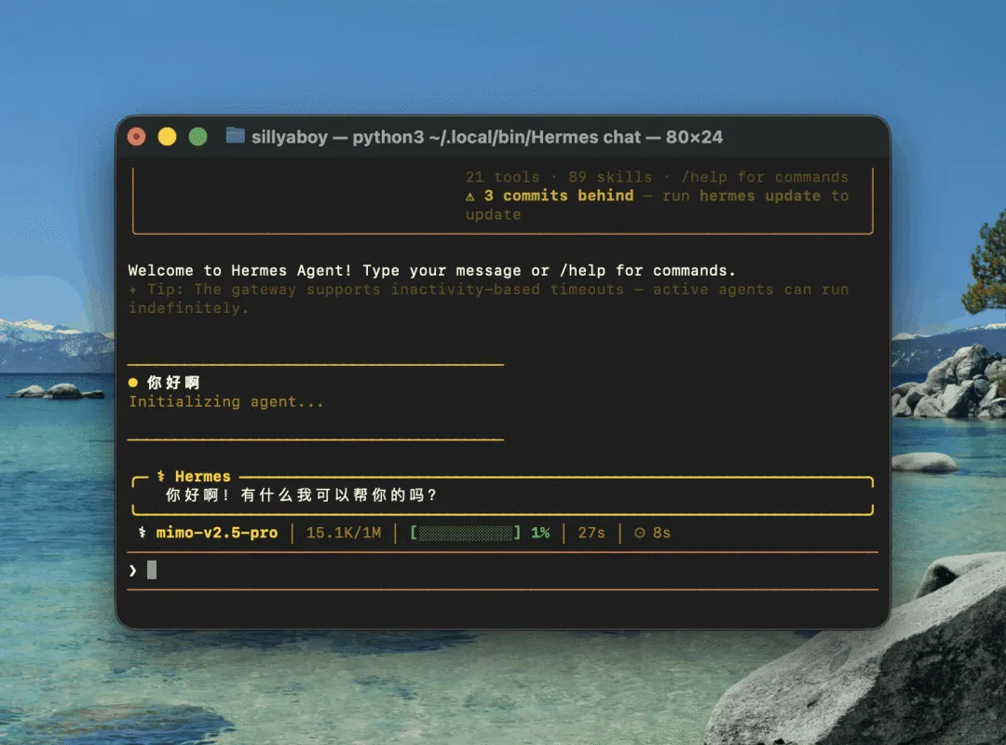Click the context usage progress bar
Screen dimensions: 1006x745
point(466,533)
